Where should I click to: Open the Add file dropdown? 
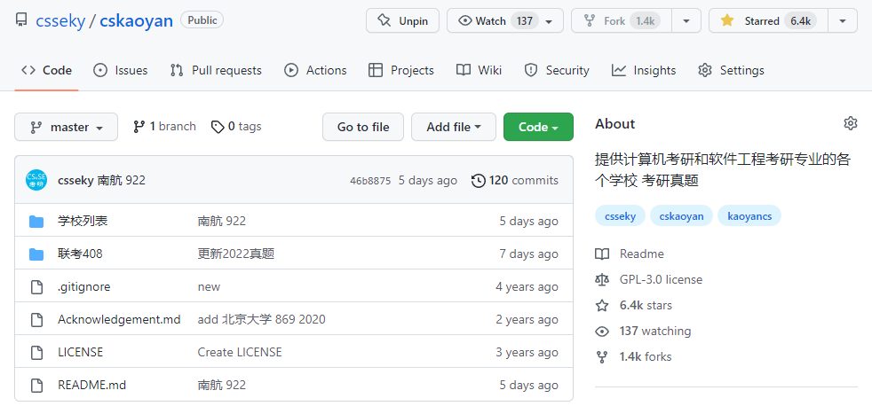coord(453,127)
